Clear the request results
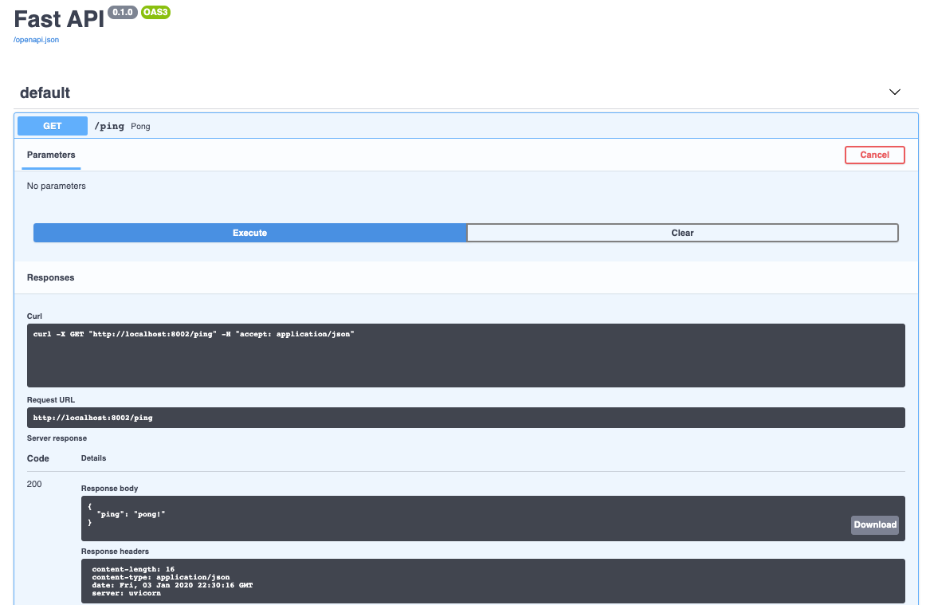This screenshot has height=605, width=926. tap(682, 233)
